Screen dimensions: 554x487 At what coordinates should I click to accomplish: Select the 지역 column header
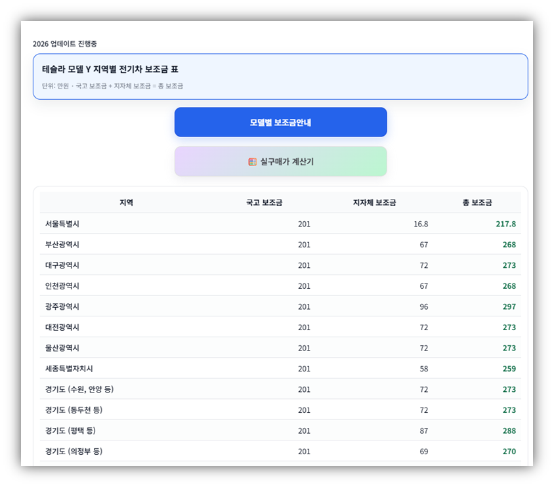tap(126, 203)
